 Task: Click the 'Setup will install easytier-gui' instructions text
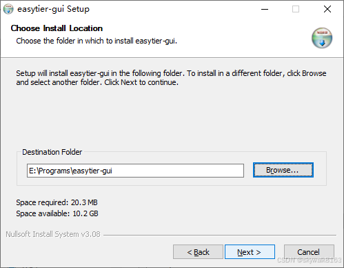171,77
